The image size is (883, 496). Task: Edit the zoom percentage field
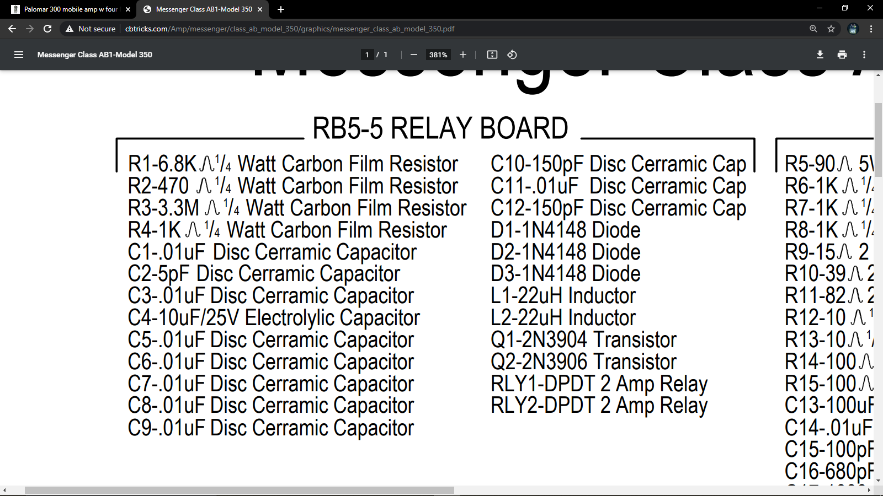click(x=438, y=55)
